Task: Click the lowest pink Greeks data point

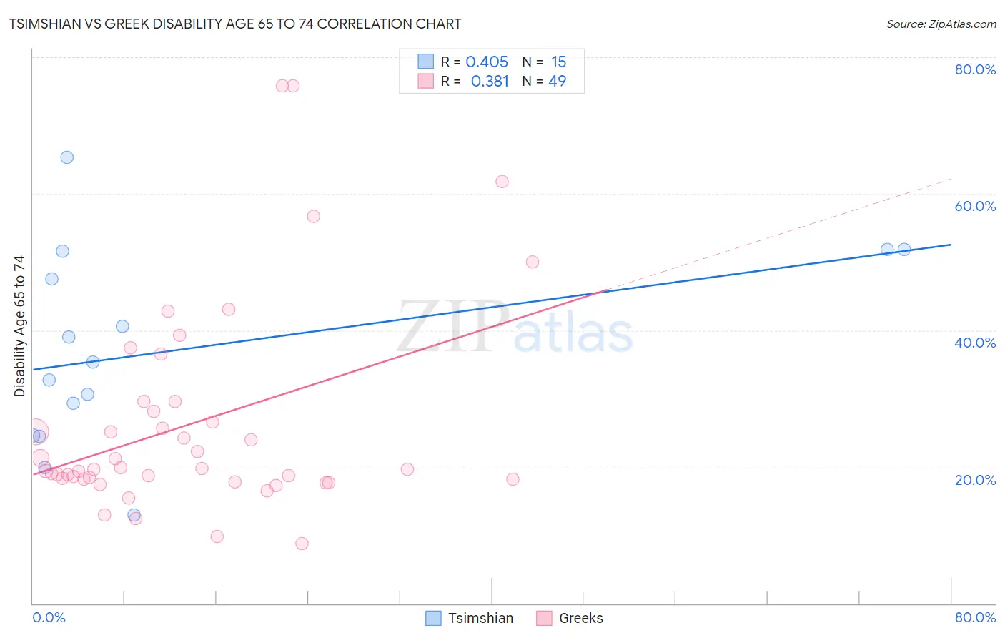Action: [302, 544]
